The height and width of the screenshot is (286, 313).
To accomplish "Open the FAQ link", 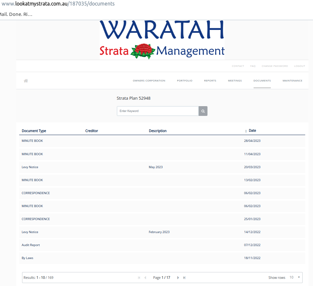I will [x=253, y=66].
